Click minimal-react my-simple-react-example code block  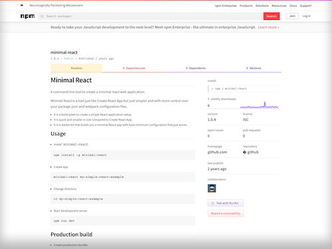click(123, 177)
